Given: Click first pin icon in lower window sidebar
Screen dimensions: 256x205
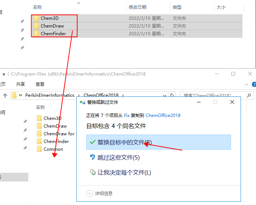Looking at the screenshot, I should coord(25,121).
